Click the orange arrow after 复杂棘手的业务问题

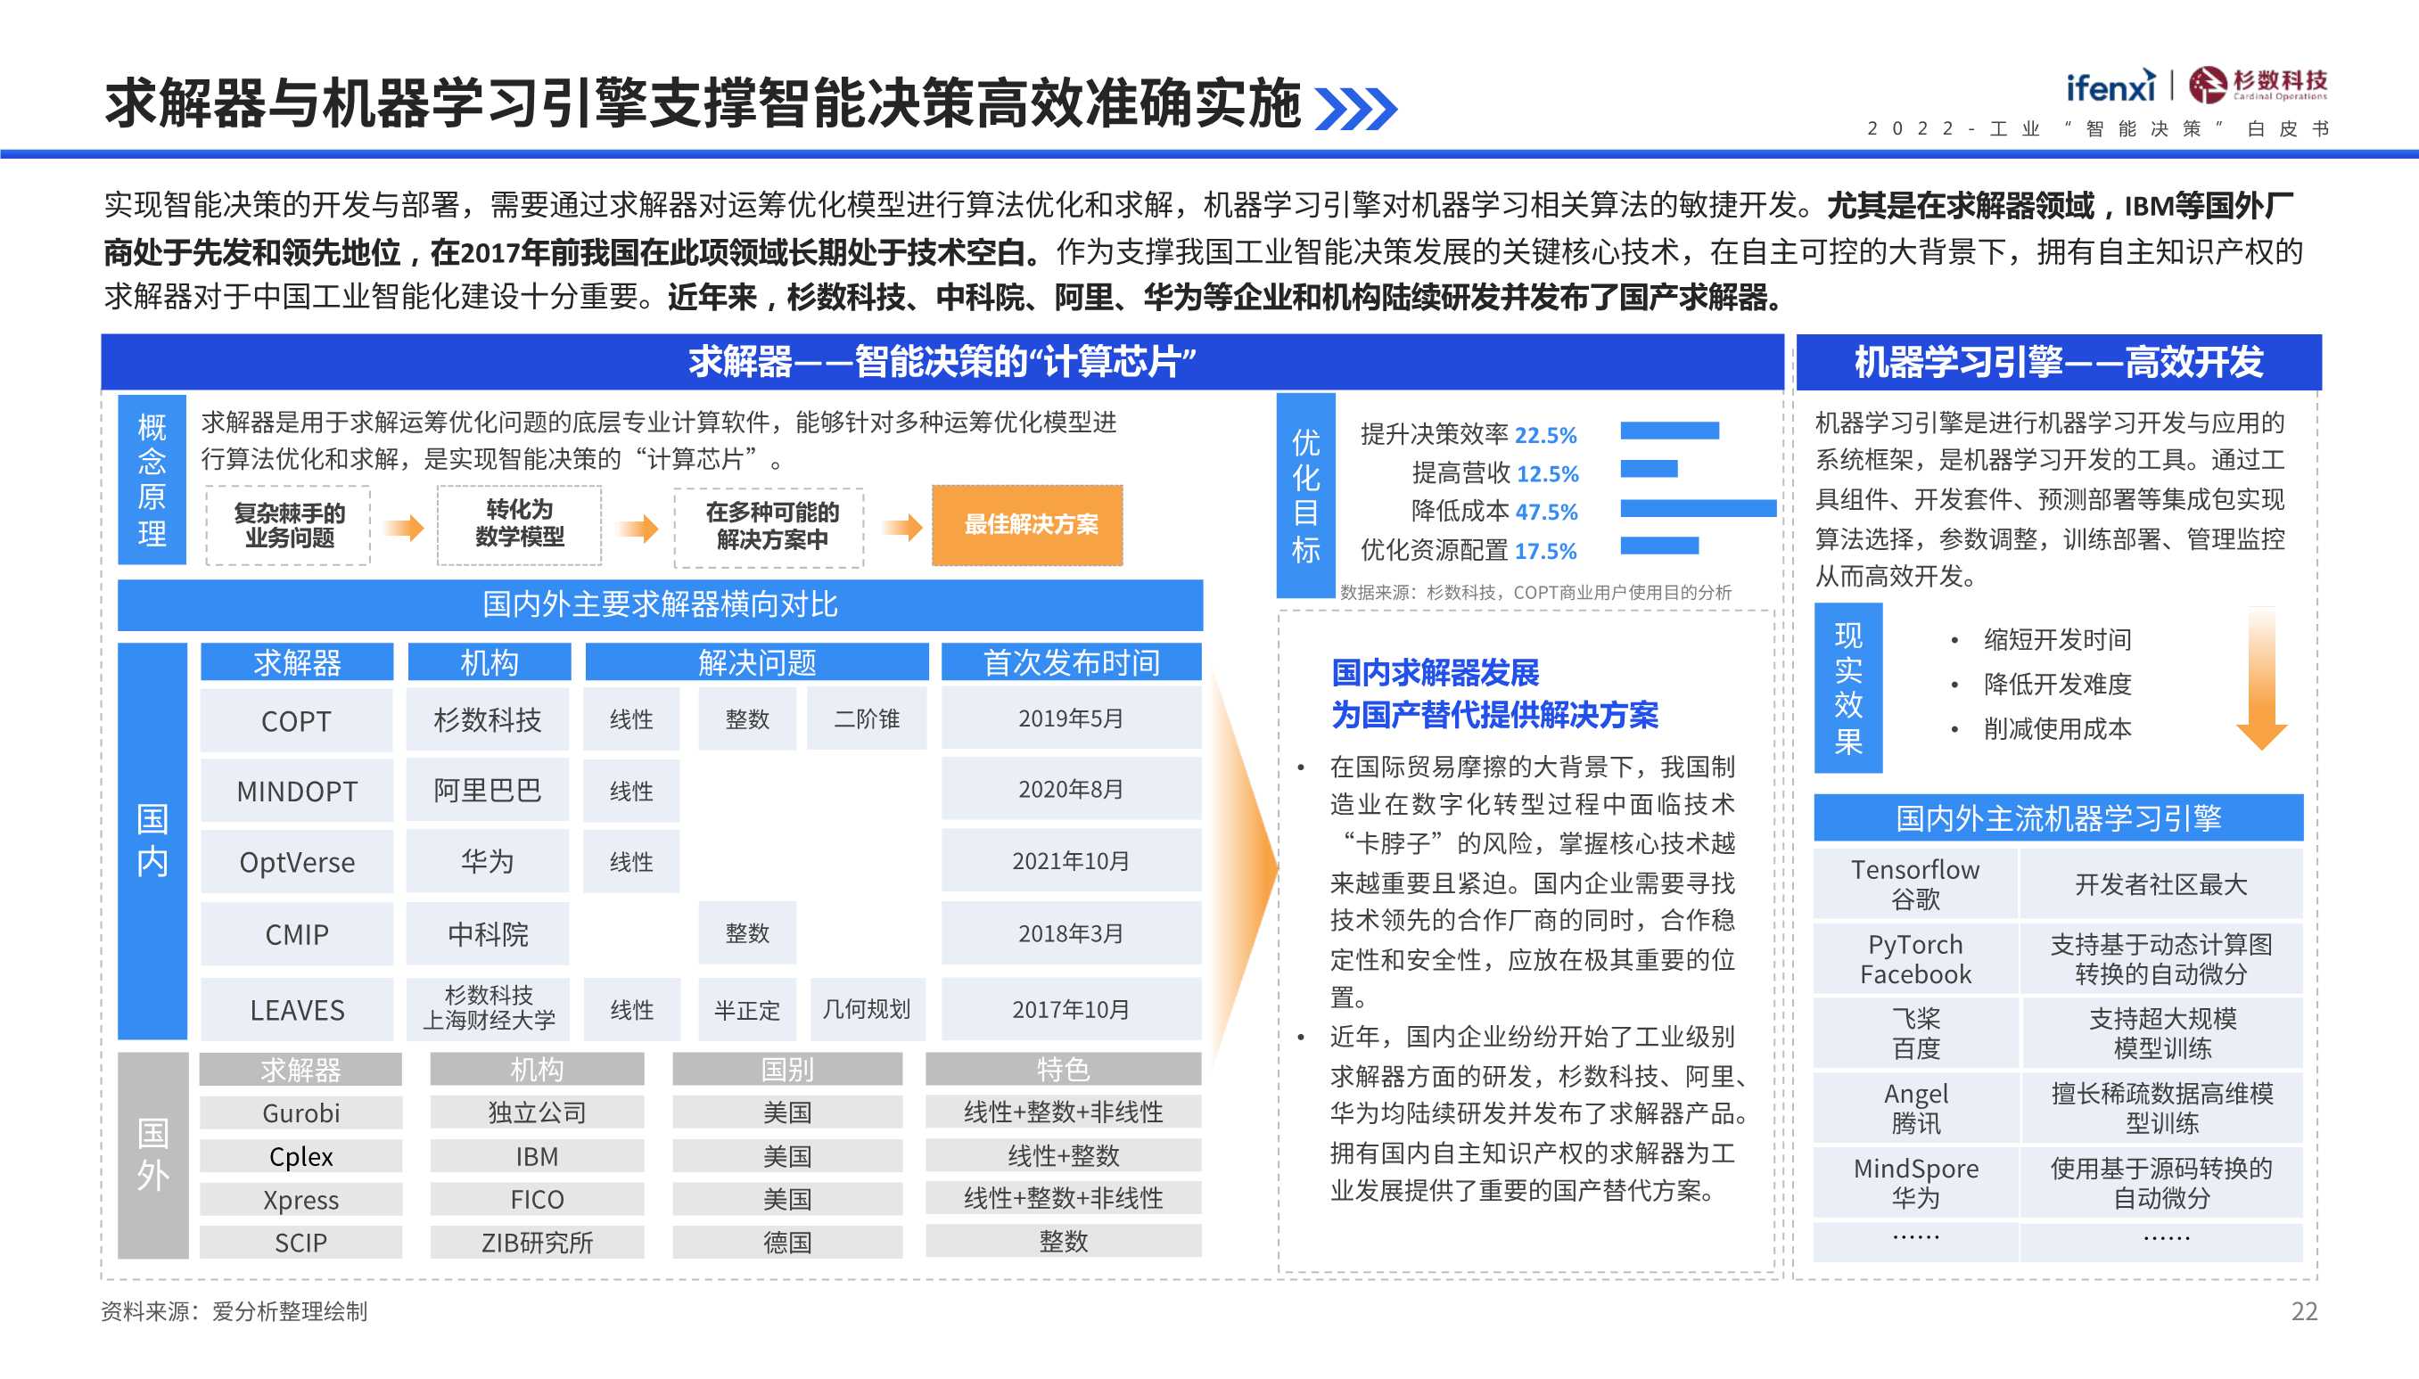405,528
